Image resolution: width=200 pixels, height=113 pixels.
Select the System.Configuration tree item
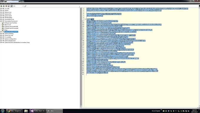coord(10,39)
